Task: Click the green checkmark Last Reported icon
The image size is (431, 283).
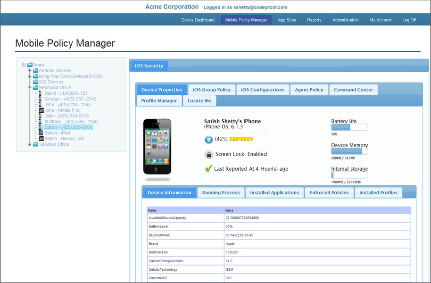Action: coord(208,169)
